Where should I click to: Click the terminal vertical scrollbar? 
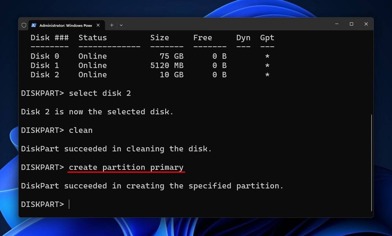[372, 162]
